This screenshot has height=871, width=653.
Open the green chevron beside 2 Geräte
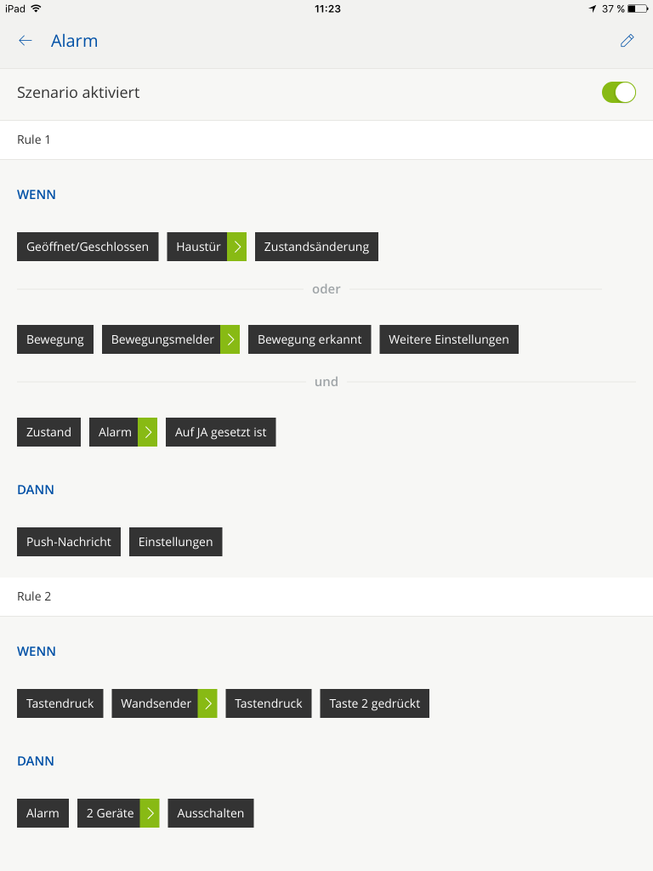[x=150, y=813]
